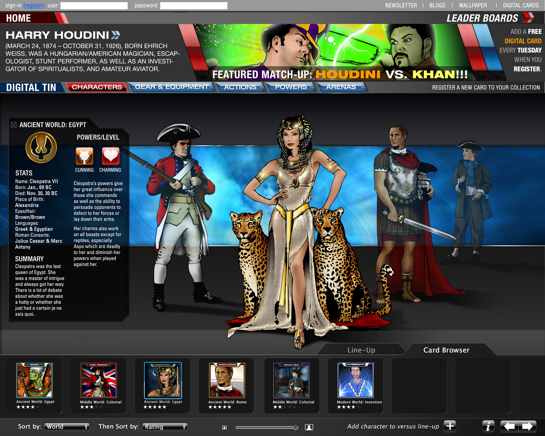
Task: Click the arrow beside Harry Houdini title
Action: [x=116, y=35]
